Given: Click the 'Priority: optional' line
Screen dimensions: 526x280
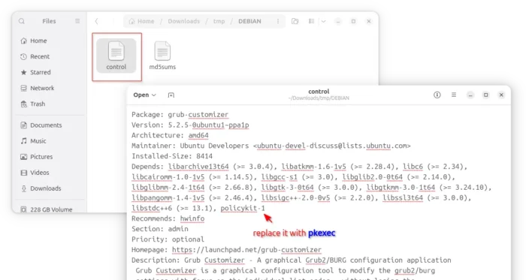Looking at the screenshot, I should [168, 239].
